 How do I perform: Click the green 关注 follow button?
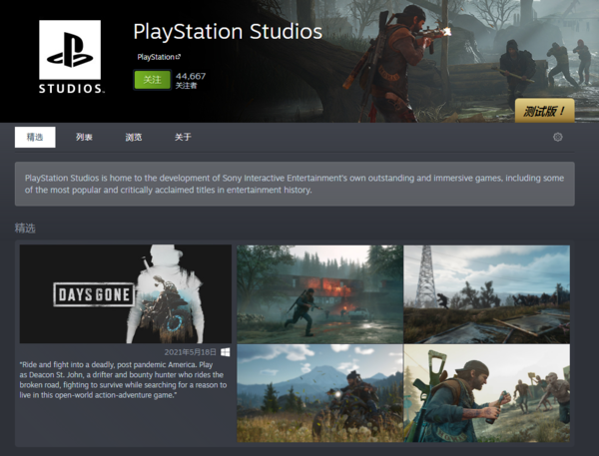point(152,80)
